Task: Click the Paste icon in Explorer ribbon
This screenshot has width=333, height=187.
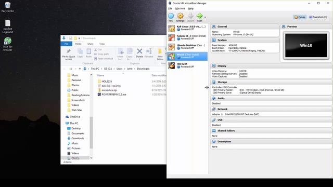Action: pos(89,51)
